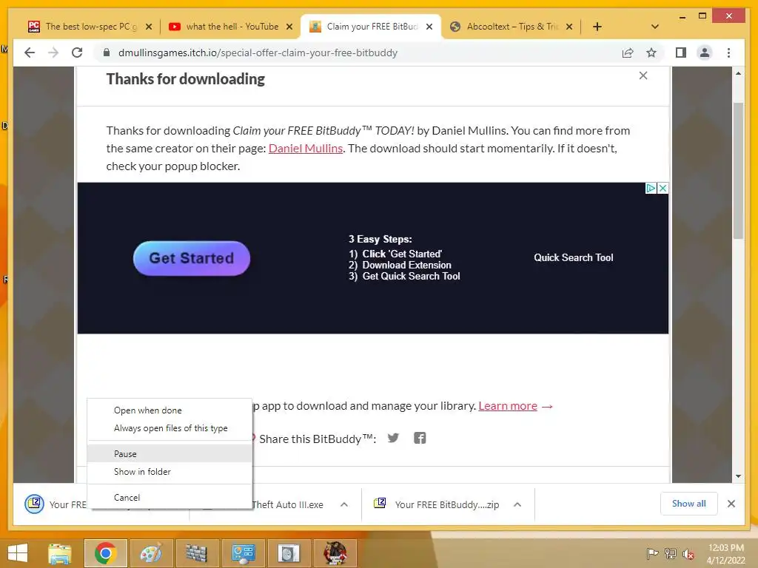Open Chrome three-dot menu
Viewport: 758px width, 568px height.
point(728,53)
